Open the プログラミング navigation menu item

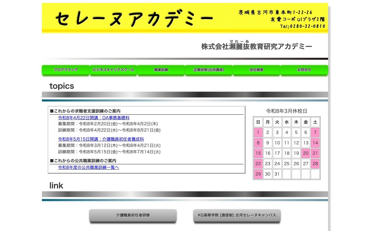click(x=66, y=70)
